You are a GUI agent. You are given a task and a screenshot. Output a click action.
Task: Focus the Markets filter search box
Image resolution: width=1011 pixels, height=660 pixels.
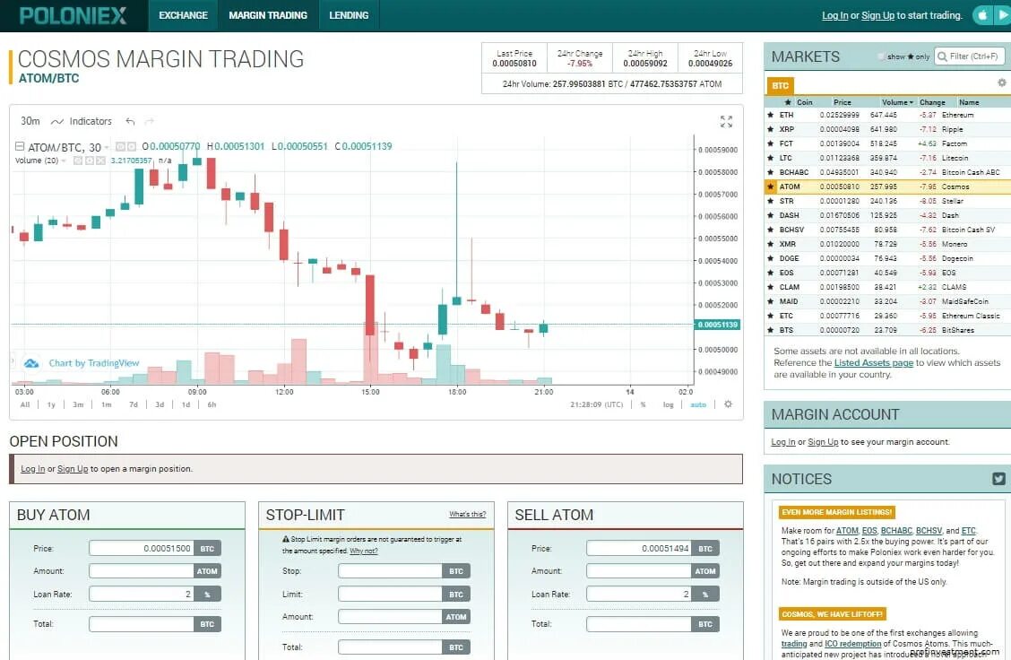(969, 56)
